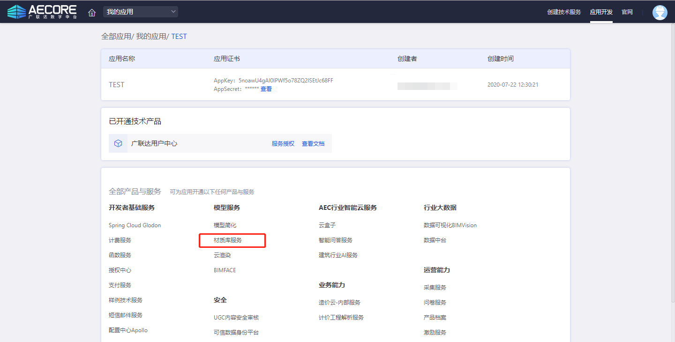Expand the 我的应用 dropdown
This screenshot has height=342, width=675.
coord(141,12)
